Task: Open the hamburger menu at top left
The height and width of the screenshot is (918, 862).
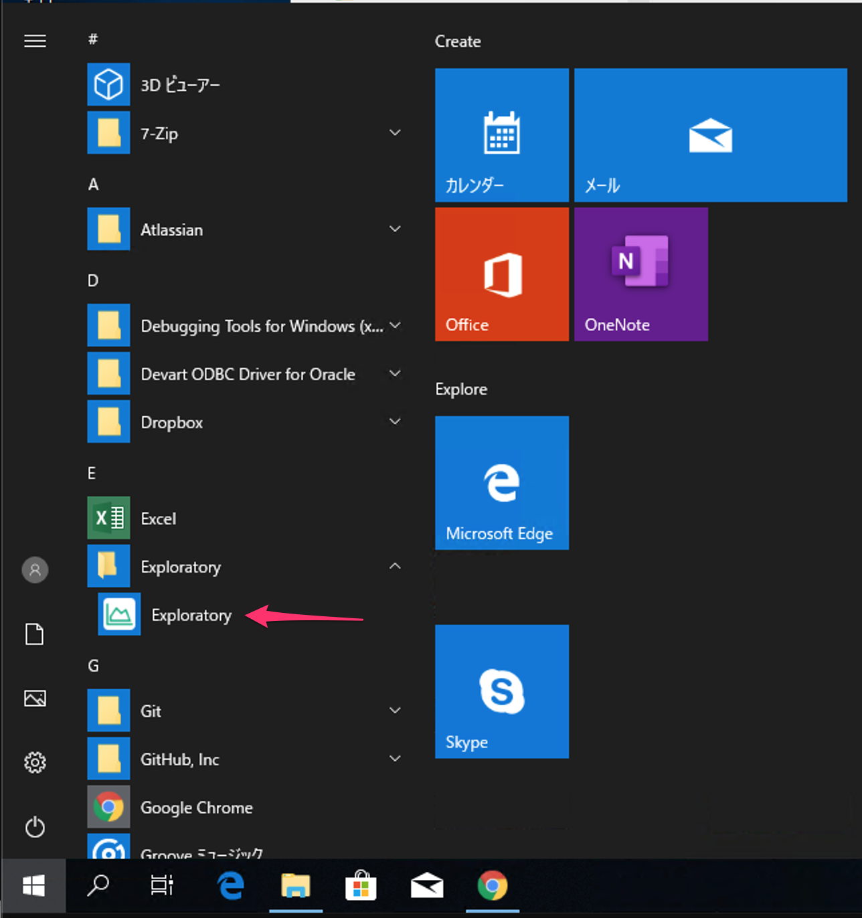Action: [x=35, y=41]
